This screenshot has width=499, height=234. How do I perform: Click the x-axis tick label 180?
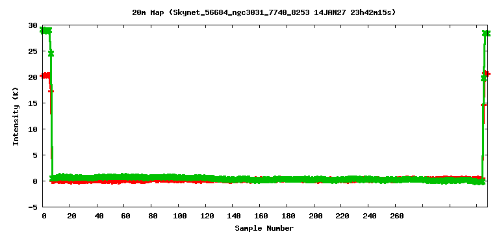tap(287, 216)
